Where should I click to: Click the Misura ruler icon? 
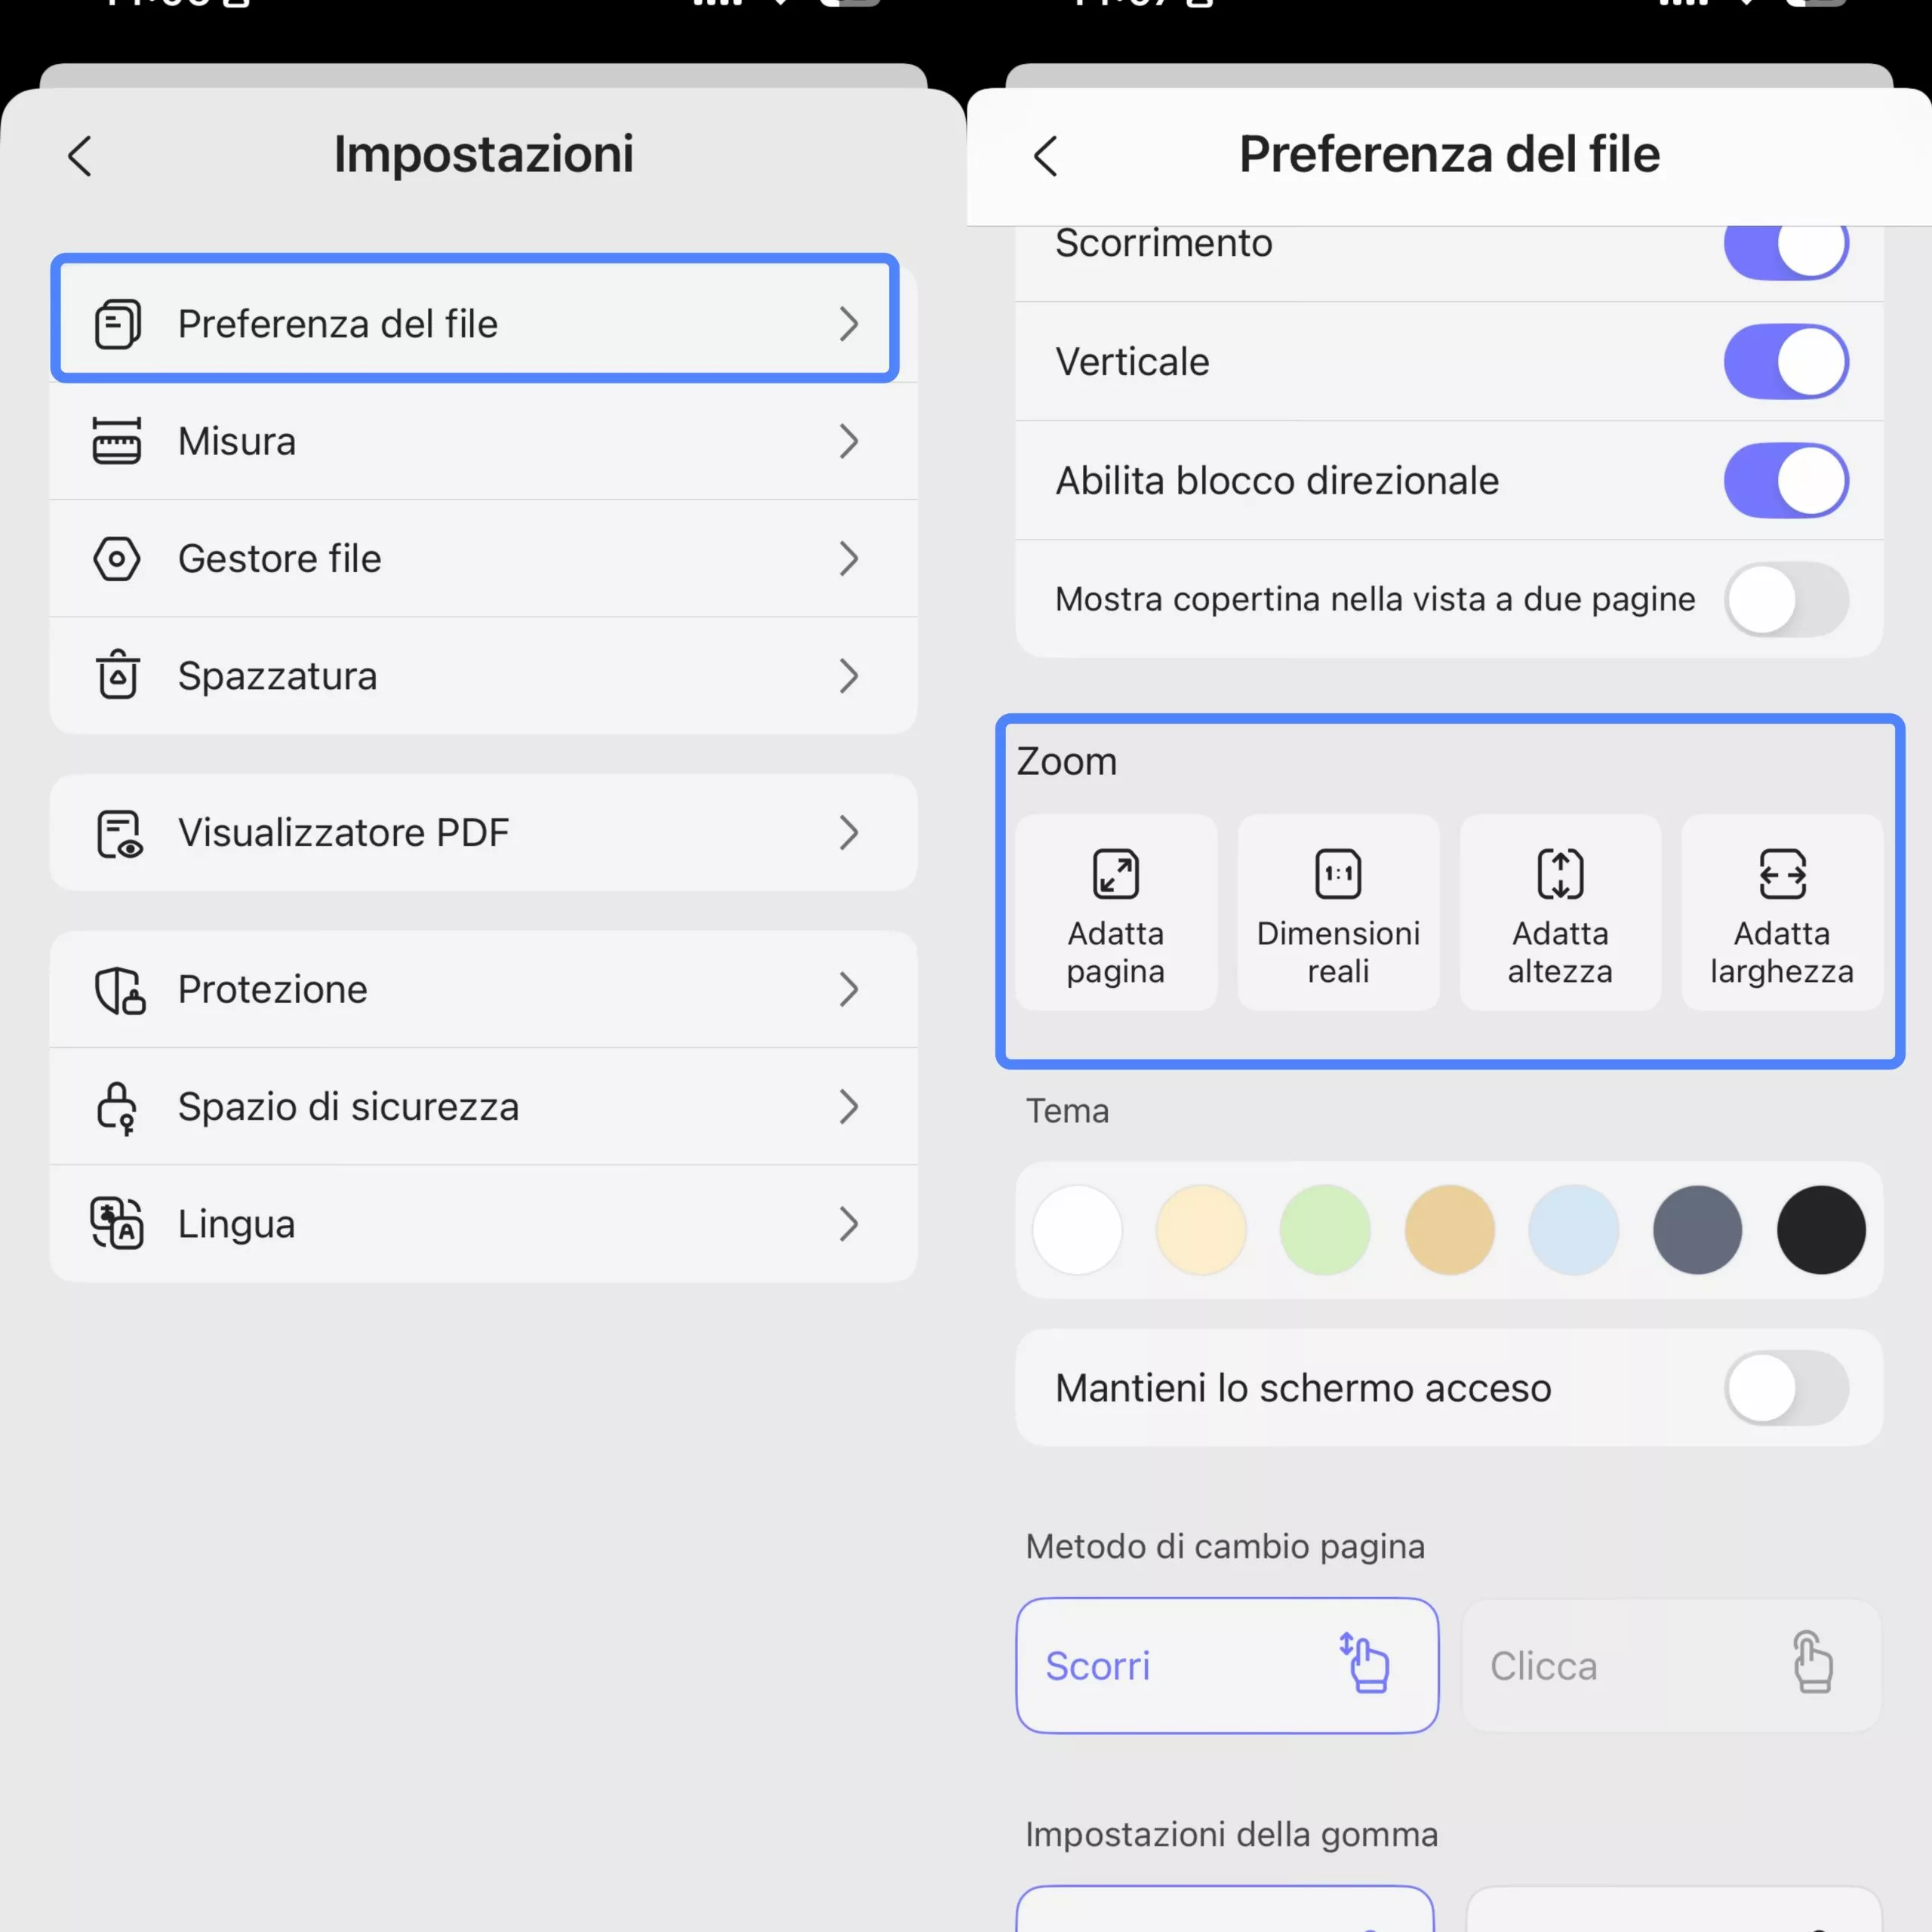click(x=117, y=441)
